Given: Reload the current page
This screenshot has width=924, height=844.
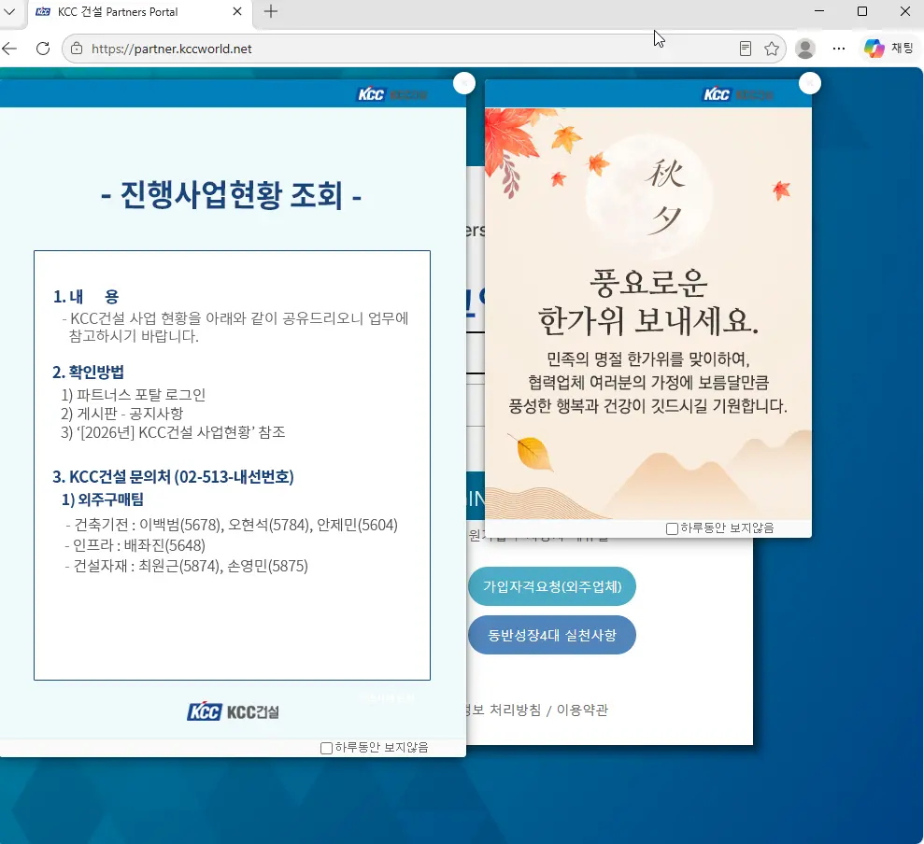Looking at the screenshot, I should [43, 49].
